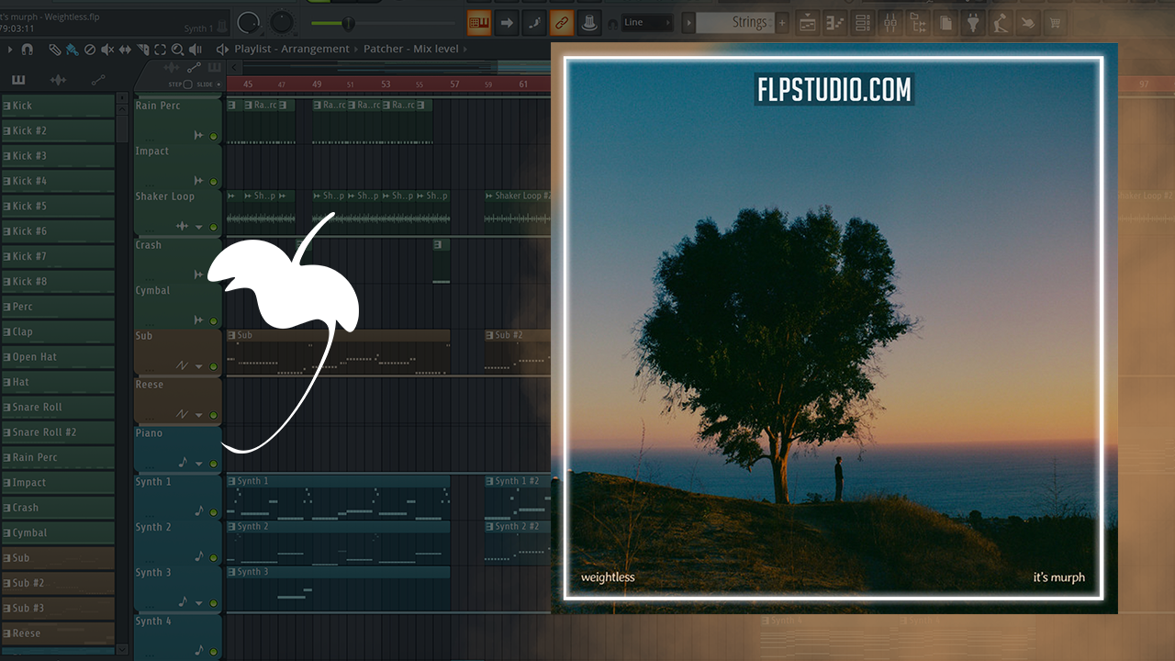Image resolution: width=1175 pixels, height=661 pixels.
Task: Click the green tempo slider handle
Action: [348, 23]
